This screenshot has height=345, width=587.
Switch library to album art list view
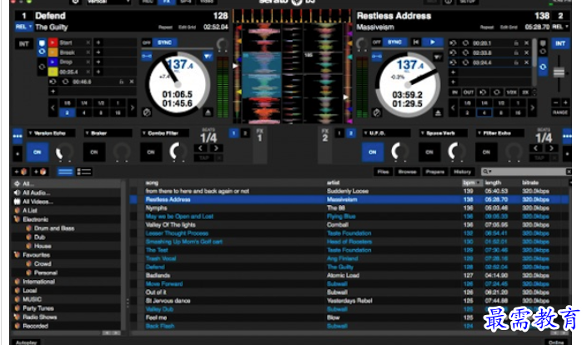tap(84, 172)
